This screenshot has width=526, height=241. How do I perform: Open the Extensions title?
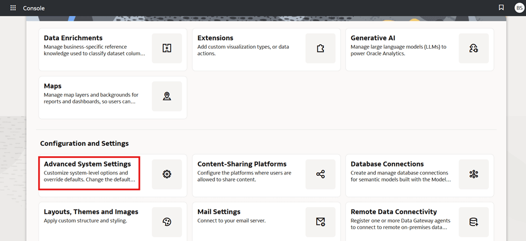coord(216,38)
